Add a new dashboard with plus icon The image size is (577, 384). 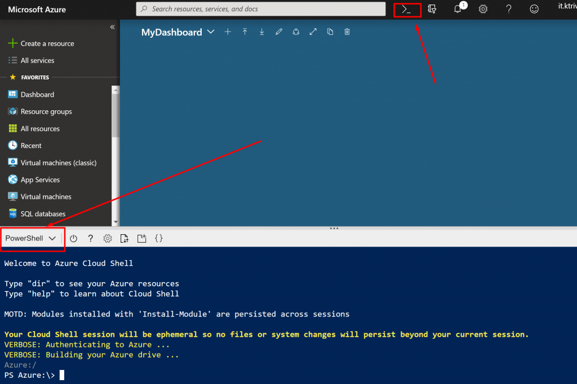click(228, 32)
